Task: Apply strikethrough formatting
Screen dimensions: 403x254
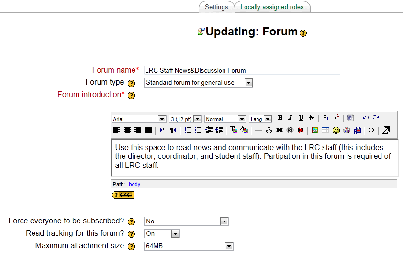Action: (x=312, y=118)
